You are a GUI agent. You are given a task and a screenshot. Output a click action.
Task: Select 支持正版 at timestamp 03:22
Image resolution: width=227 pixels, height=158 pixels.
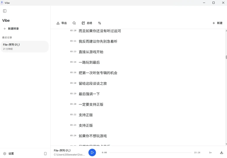pos(86,115)
